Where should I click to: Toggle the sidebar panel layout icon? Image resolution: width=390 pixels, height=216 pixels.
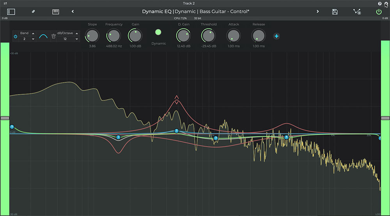point(11,12)
